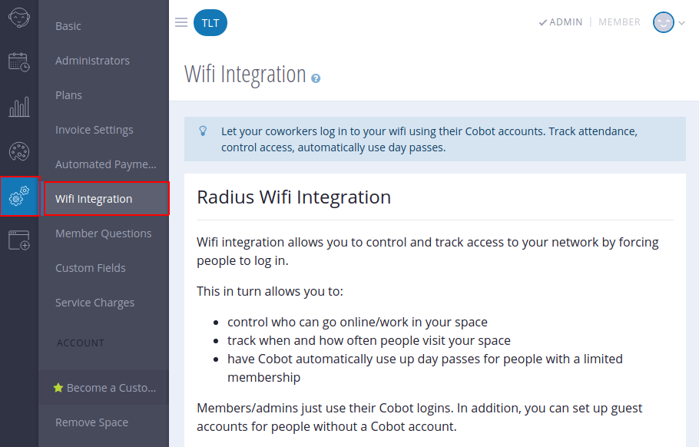Open Service Charges in sidebar
The height and width of the screenshot is (447, 699).
[94, 303]
